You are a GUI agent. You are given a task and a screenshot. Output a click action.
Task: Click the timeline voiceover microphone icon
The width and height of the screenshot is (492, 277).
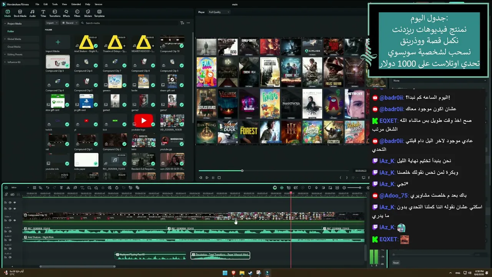(x=316, y=188)
